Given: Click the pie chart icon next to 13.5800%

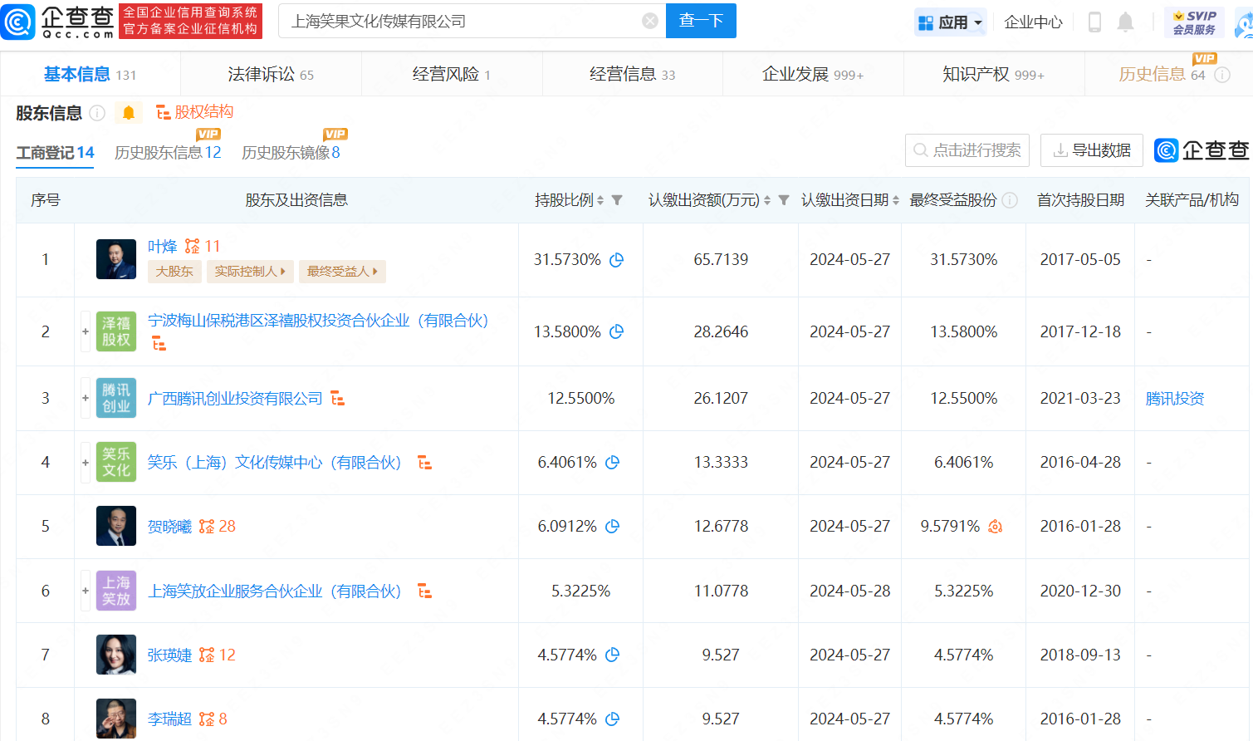Looking at the screenshot, I should pos(616,331).
